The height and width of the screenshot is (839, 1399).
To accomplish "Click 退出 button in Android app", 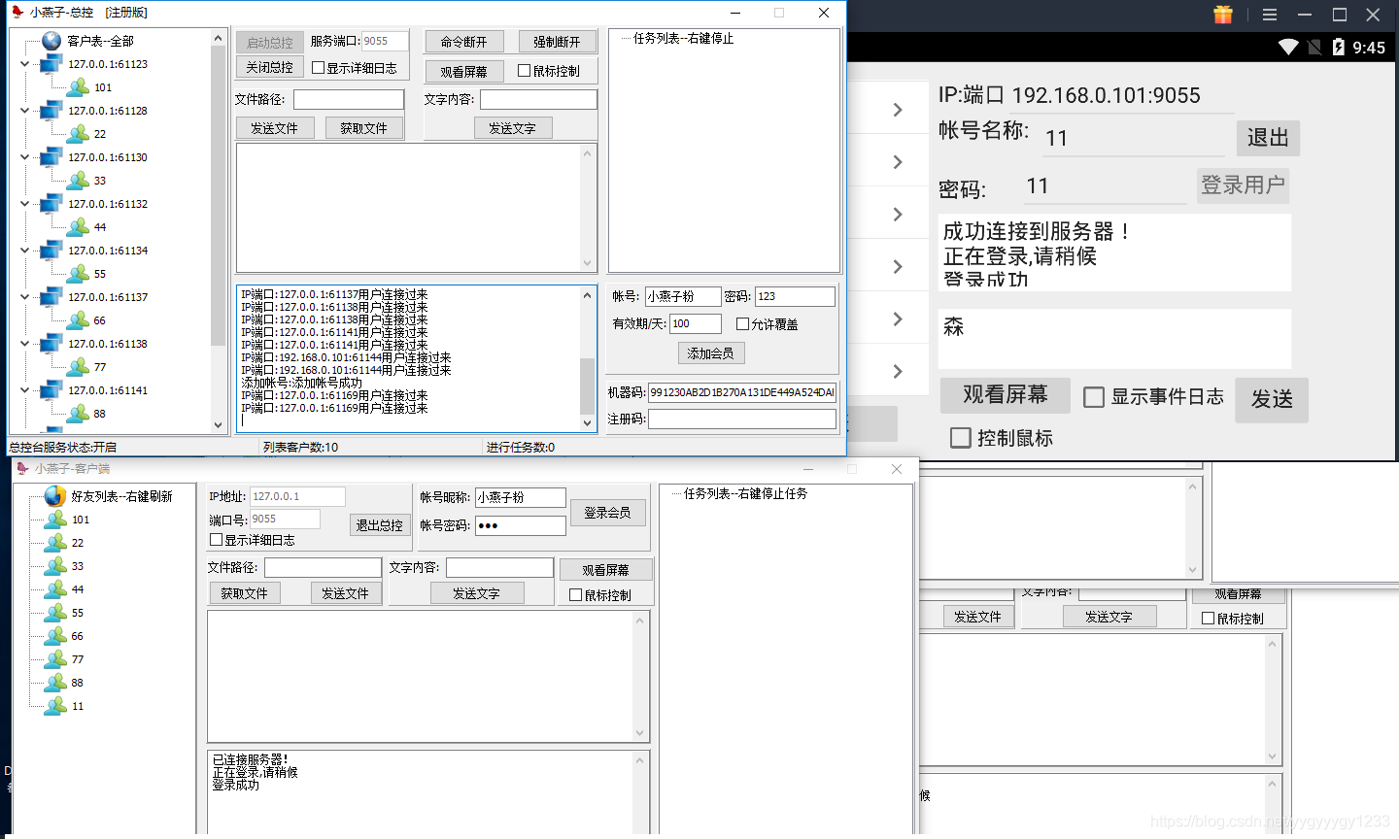I will coord(1268,138).
